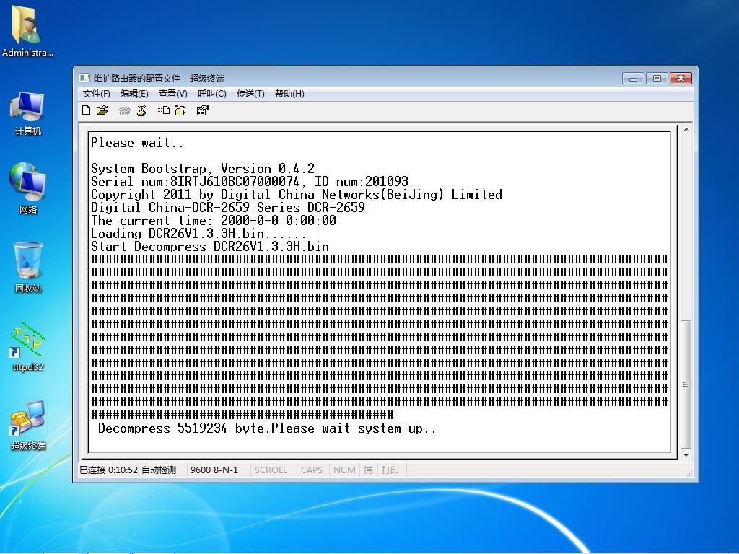Click 'Decompress 5519234 byte' terminal line
This screenshot has height=554, width=739.
267,428
